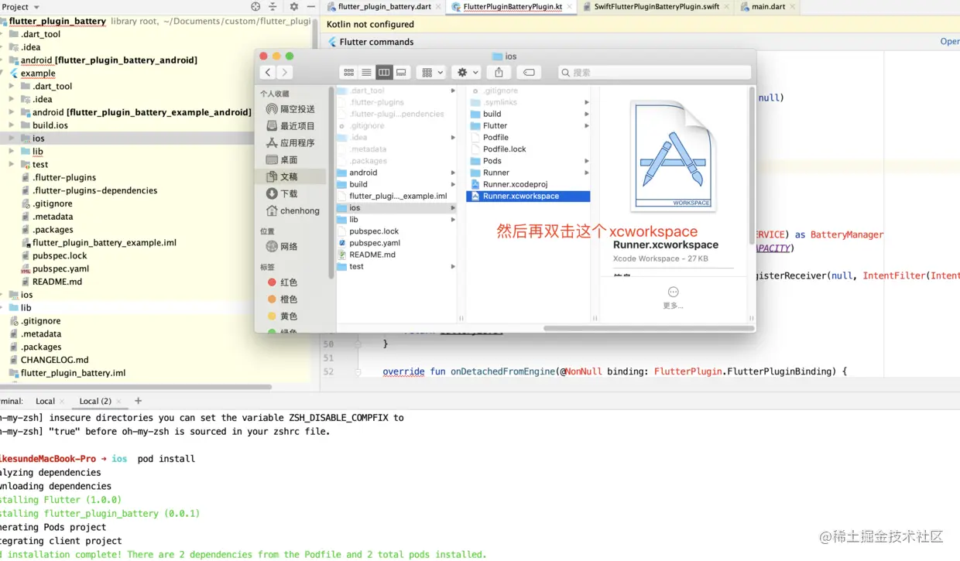Select the example module in project tree
The height and width of the screenshot is (561, 960).
point(38,74)
